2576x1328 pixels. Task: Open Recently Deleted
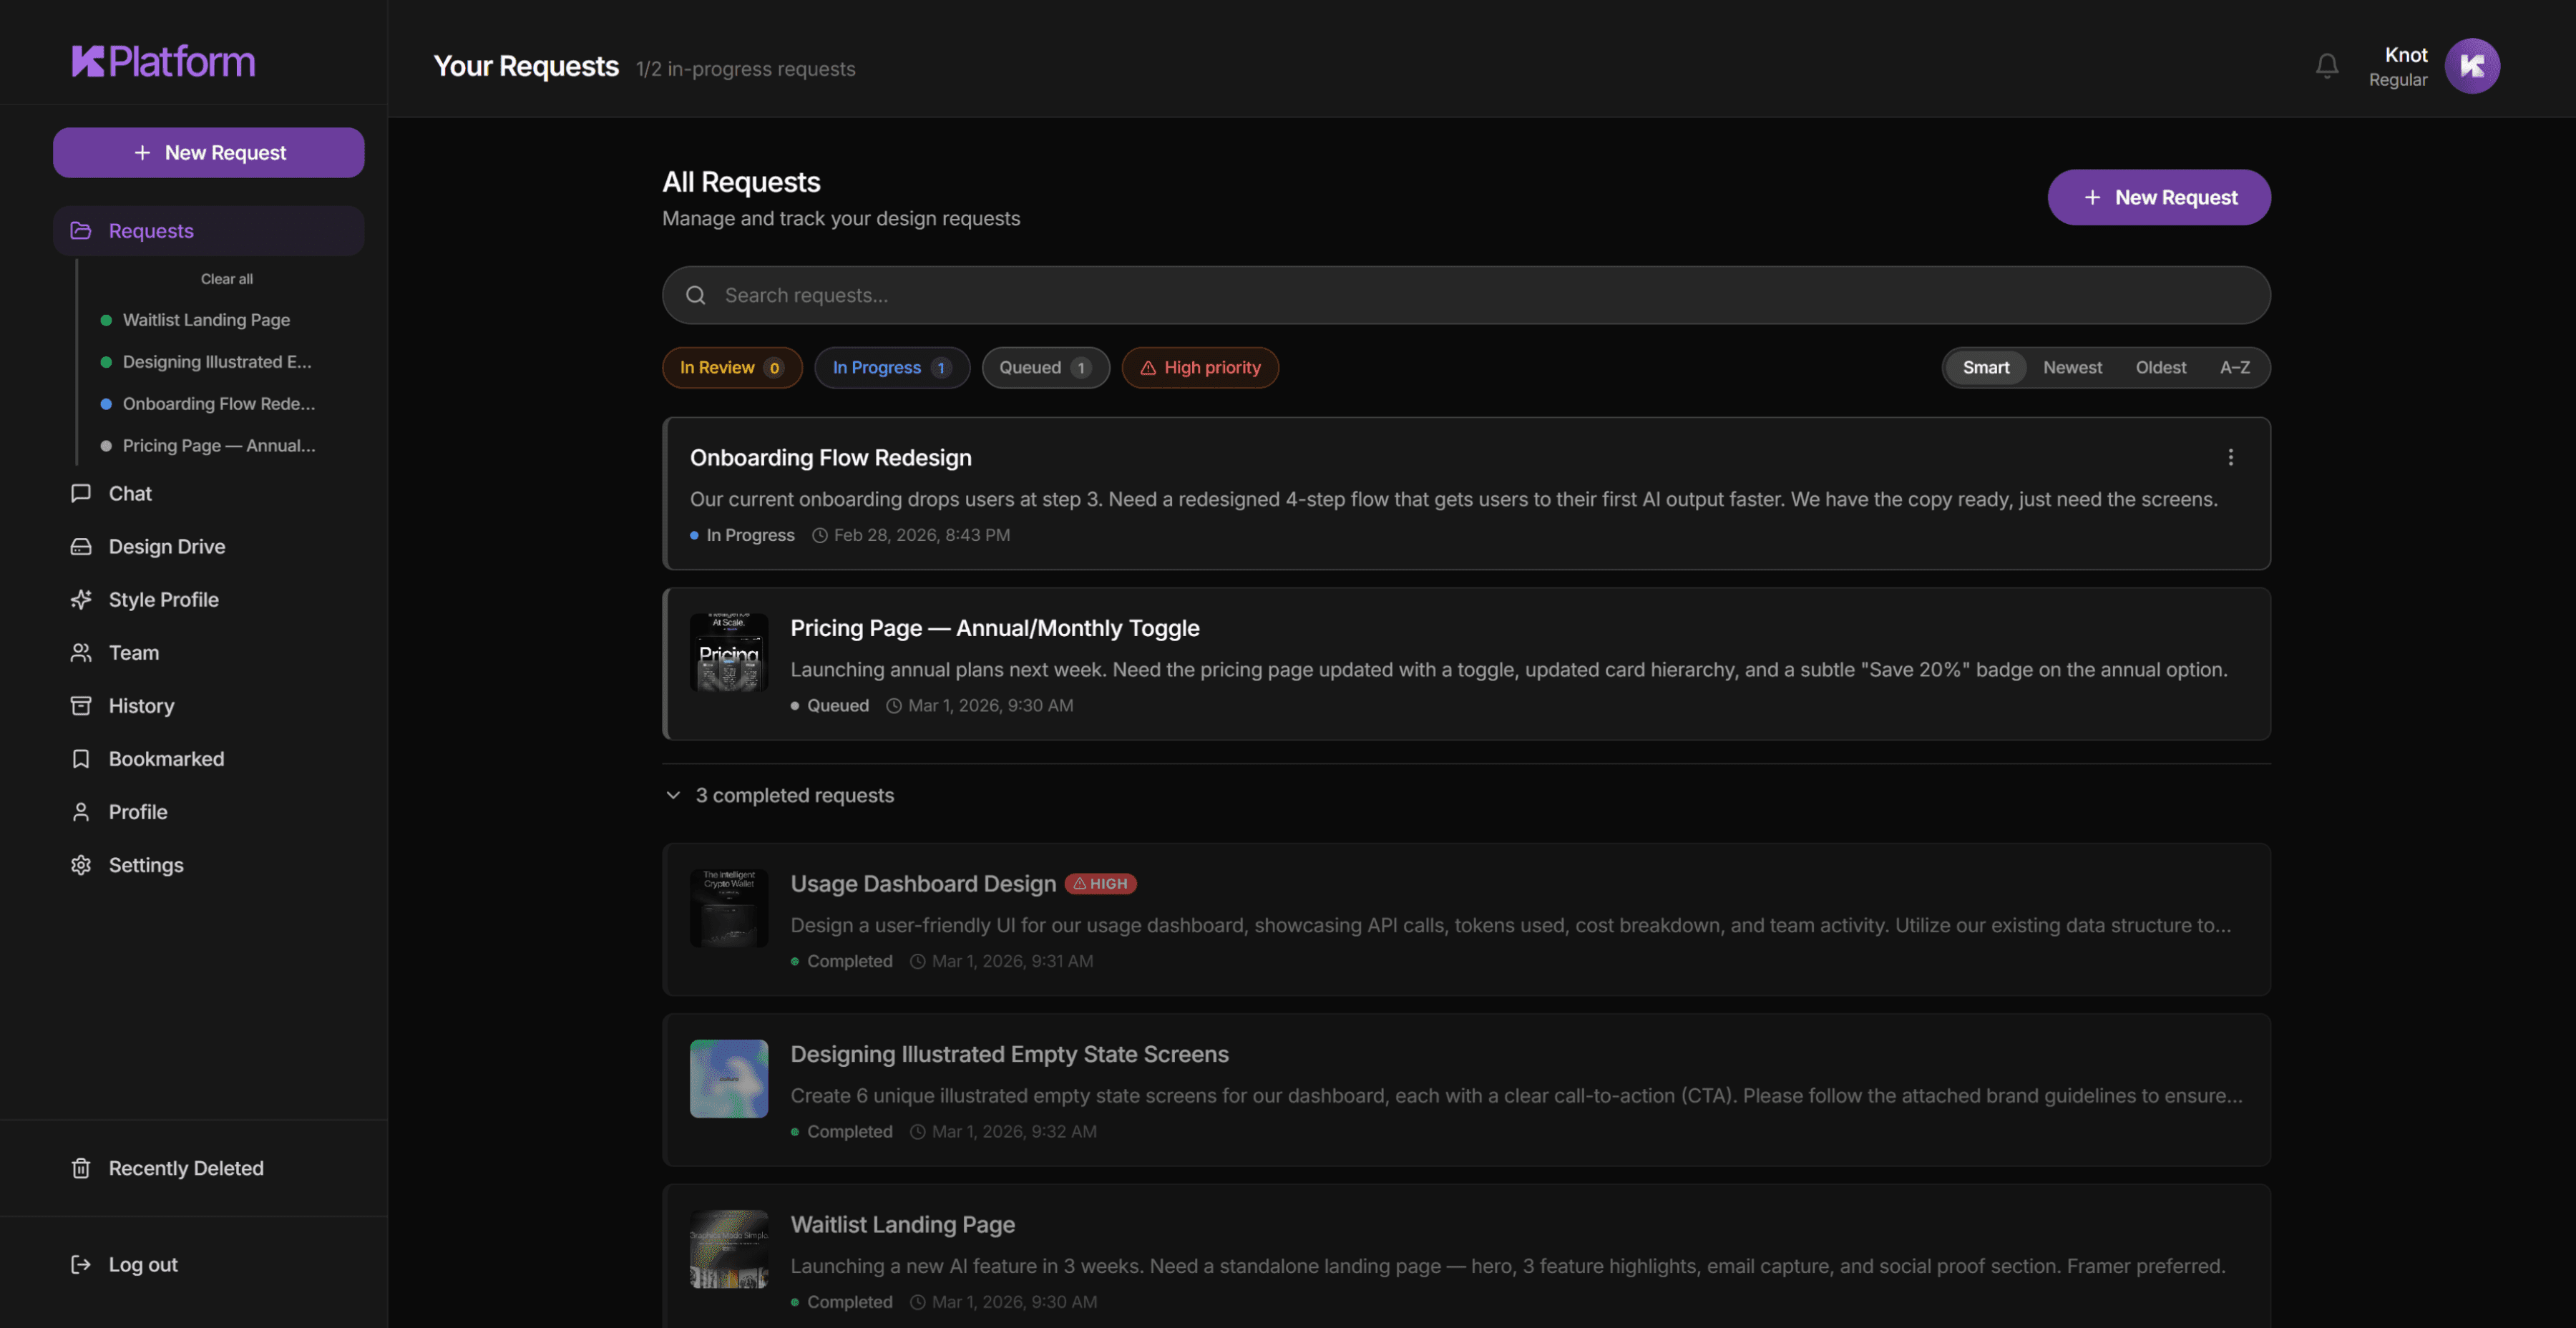(x=185, y=1167)
